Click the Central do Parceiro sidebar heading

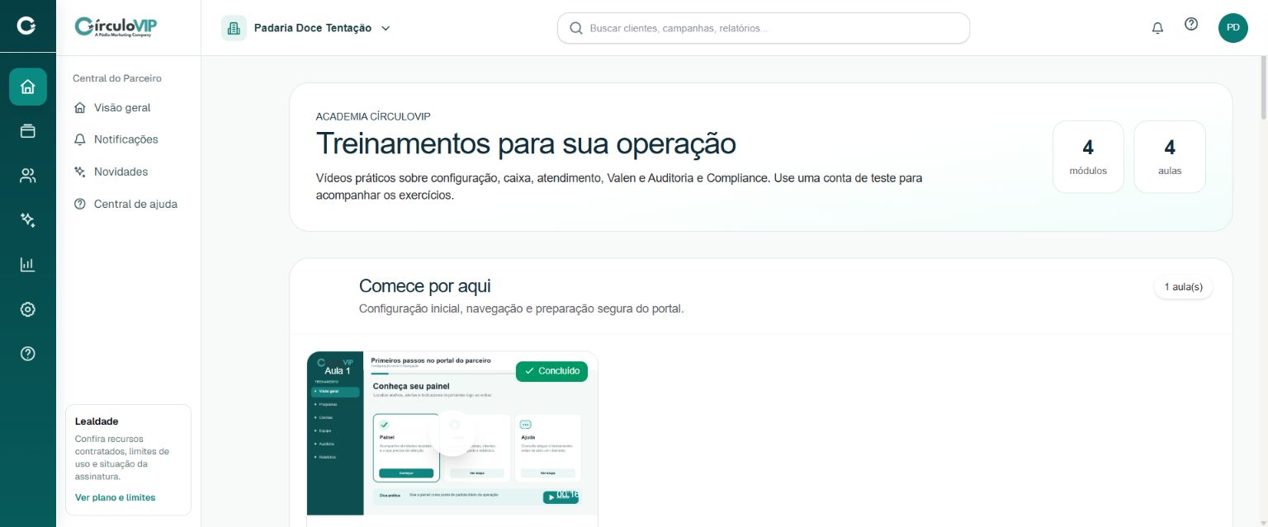(x=117, y=78)
